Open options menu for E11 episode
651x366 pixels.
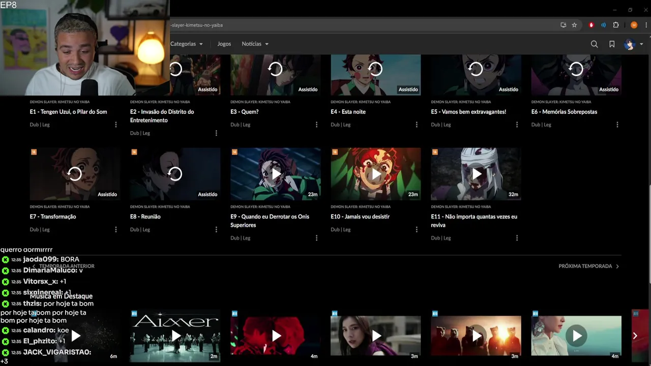point(517,238)
